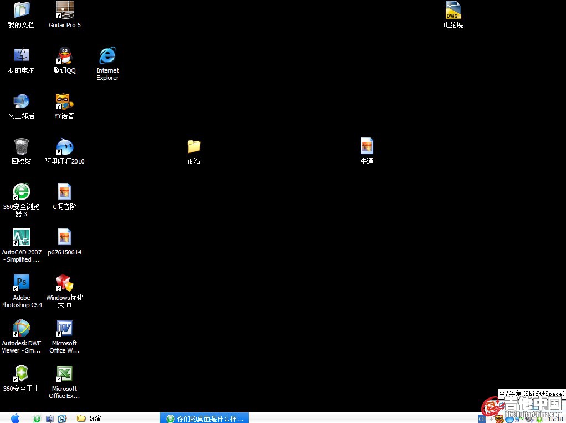
Task: Click the 360安全浏览器 3 desktop shortcut
Action: coord(21,200)
